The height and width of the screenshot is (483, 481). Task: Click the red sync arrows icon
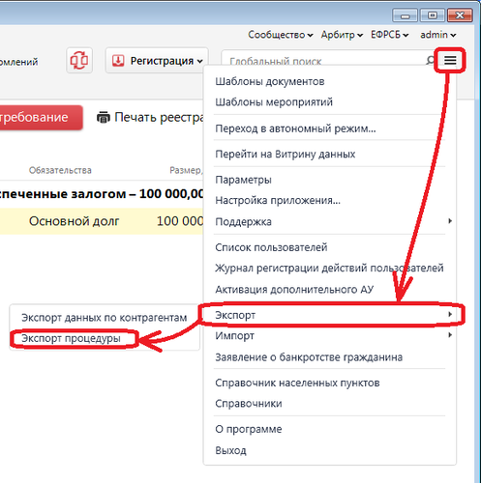click(x=79, y=60)
